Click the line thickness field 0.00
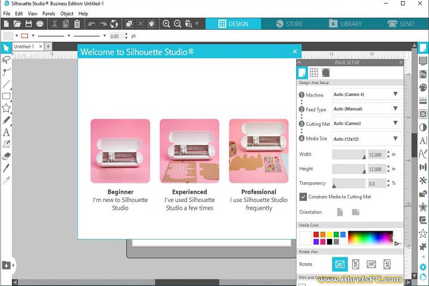The height and width of the screenshot is (286, 429). (x=116, y=36)
